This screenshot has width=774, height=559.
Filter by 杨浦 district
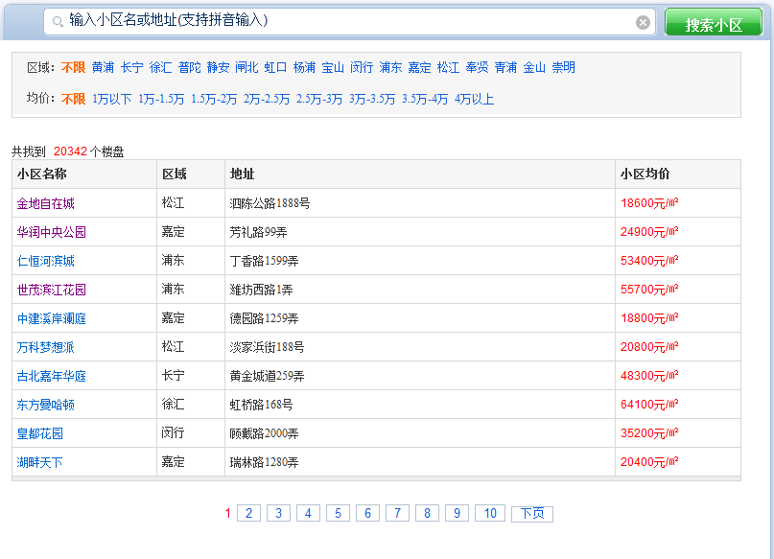(304, 67)
